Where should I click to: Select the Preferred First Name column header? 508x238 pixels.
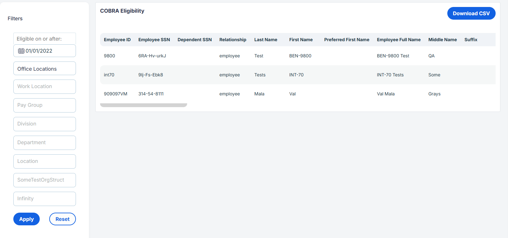347,40
